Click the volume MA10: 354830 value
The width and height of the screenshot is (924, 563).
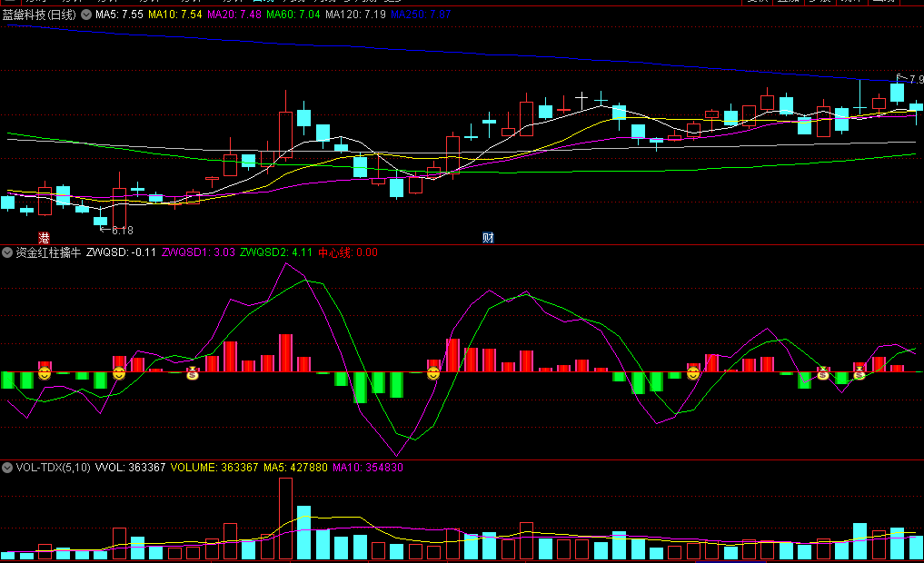coord(368,468)
